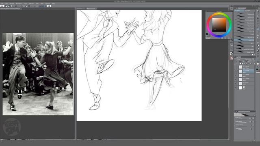Toggle Snap to Special Ruler in command bar
260x146 pixels.
coord(42,6)
